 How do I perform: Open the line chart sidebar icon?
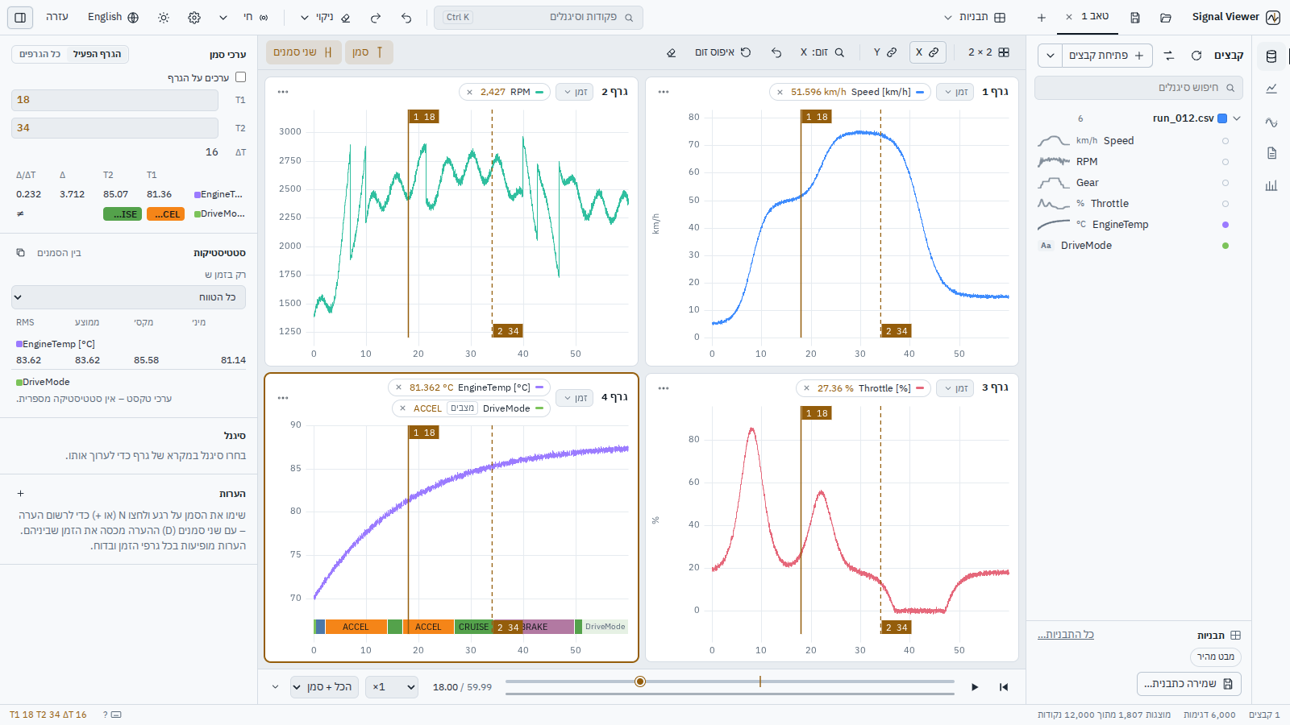coord(1271,89)
